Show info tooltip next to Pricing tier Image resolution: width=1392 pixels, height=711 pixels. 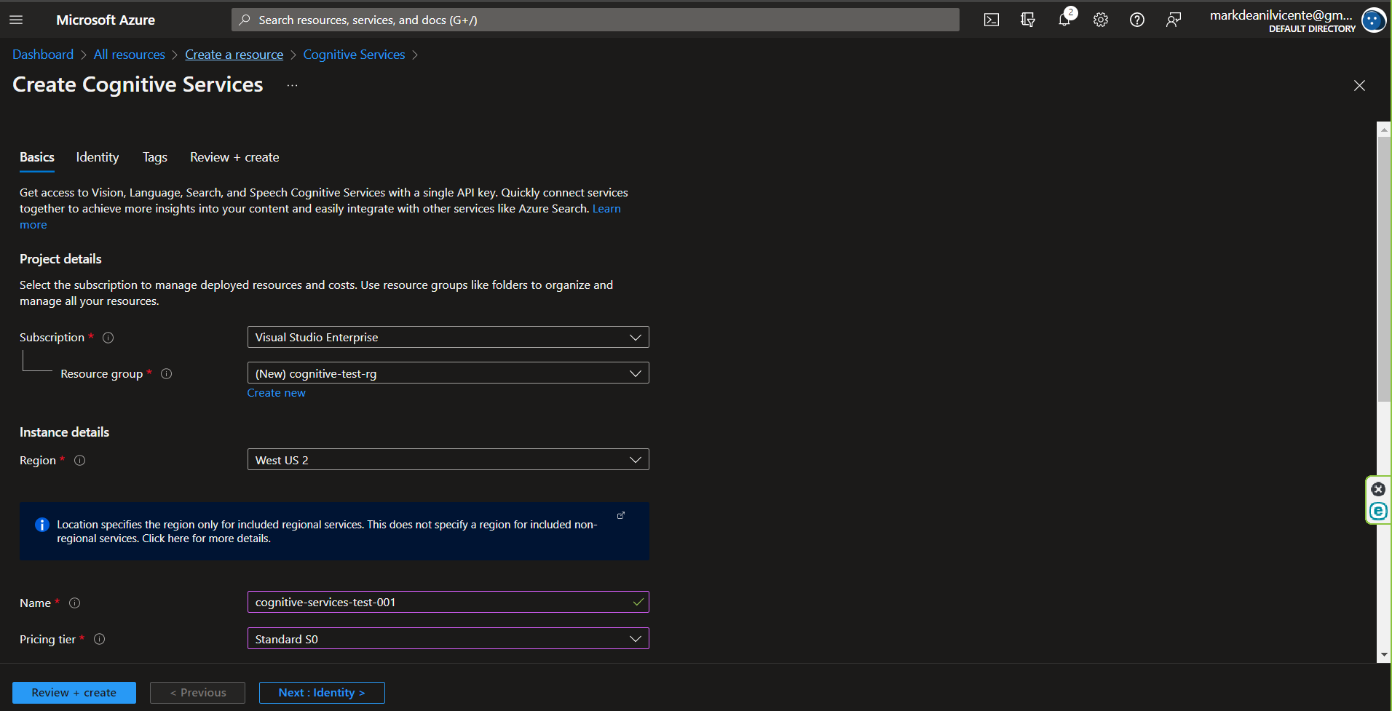[x=100, y=639]
